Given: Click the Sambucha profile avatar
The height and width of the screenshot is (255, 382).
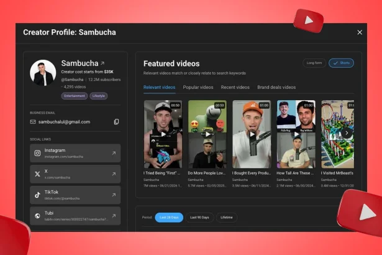Looking at the screenshot, I should pos(43,73).
